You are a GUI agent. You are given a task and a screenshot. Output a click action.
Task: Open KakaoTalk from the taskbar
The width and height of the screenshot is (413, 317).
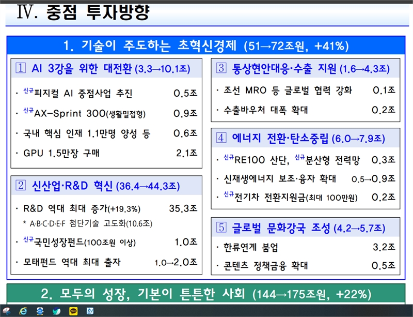73,311
